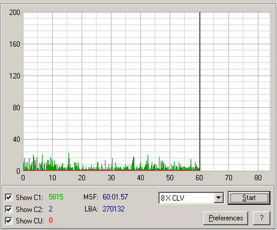This screenshot has width=277, height=230.
Task: Open the speed dropdown arrow
Action: [218, 198]
